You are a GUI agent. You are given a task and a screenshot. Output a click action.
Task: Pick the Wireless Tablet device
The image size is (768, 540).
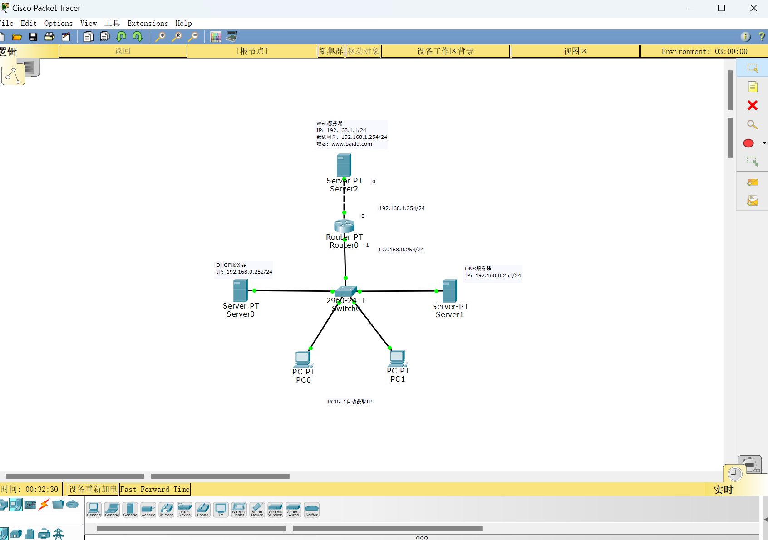239,510
